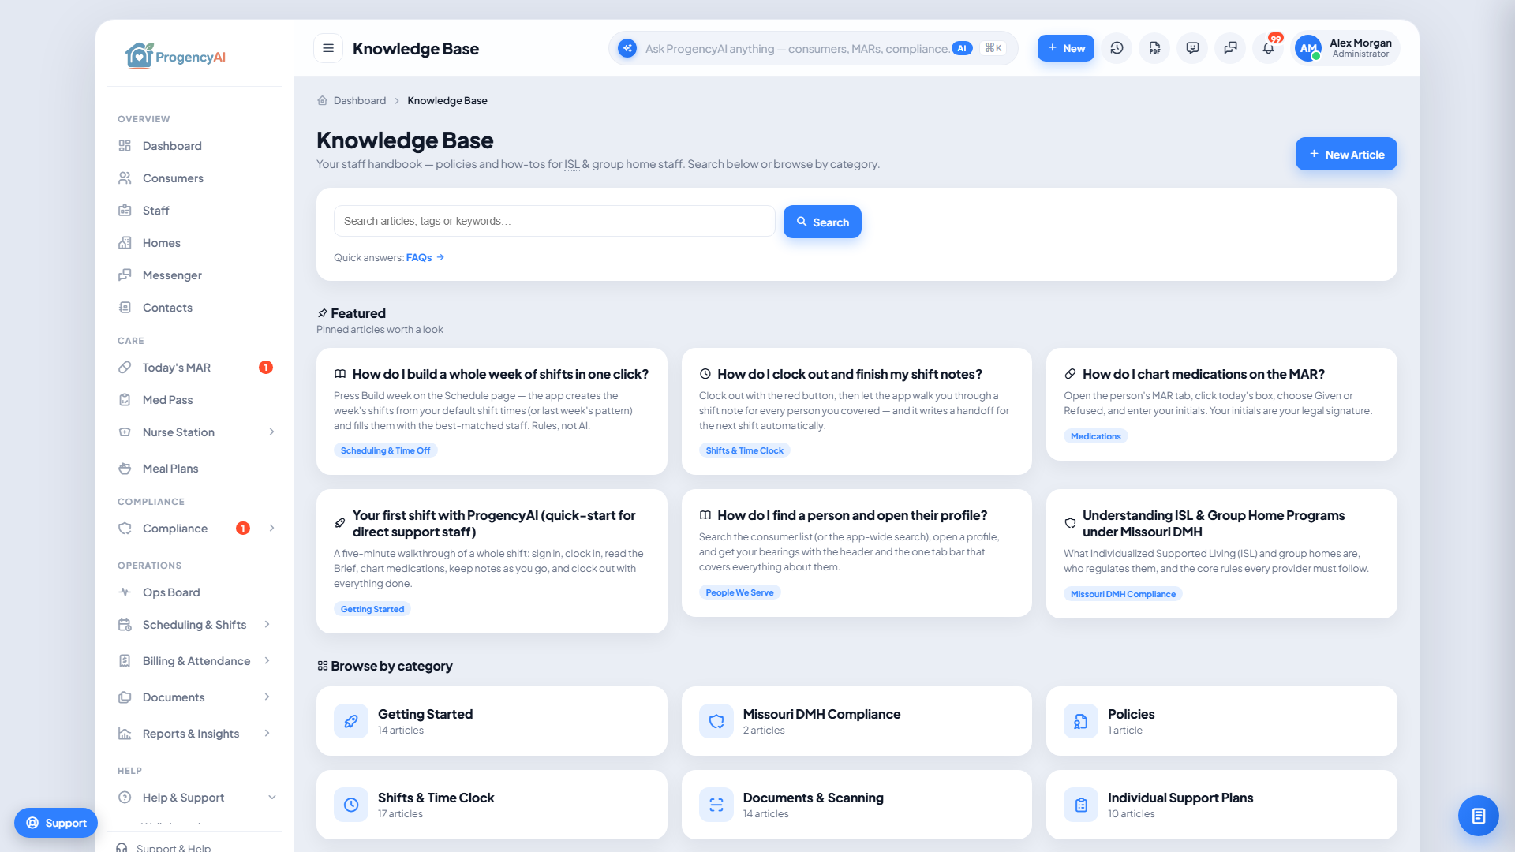
Task: Open the Getting Started category rocket icon
Action: [x=351, y=721]
